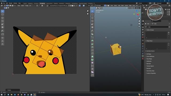Toggle render camera icon for first collection

[x=169, y=10]
